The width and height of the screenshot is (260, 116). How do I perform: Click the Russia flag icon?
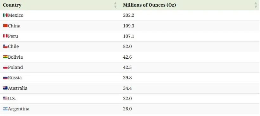click(x=5, y=78)
